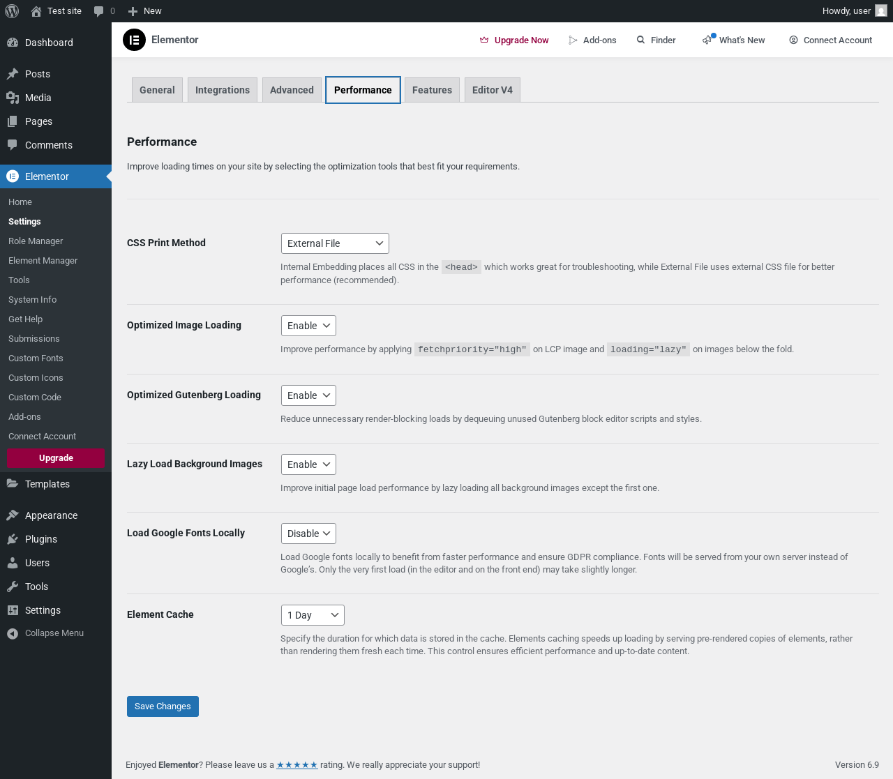Image resolution: width=893 pixels, height=779 pixels.
Task: Click the Plugins plug icon
Action: 13,539
